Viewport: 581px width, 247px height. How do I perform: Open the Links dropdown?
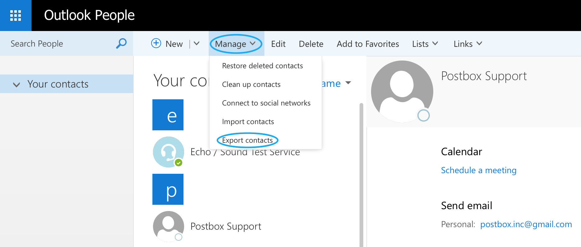pyautogui.click(x=467, y=44)
